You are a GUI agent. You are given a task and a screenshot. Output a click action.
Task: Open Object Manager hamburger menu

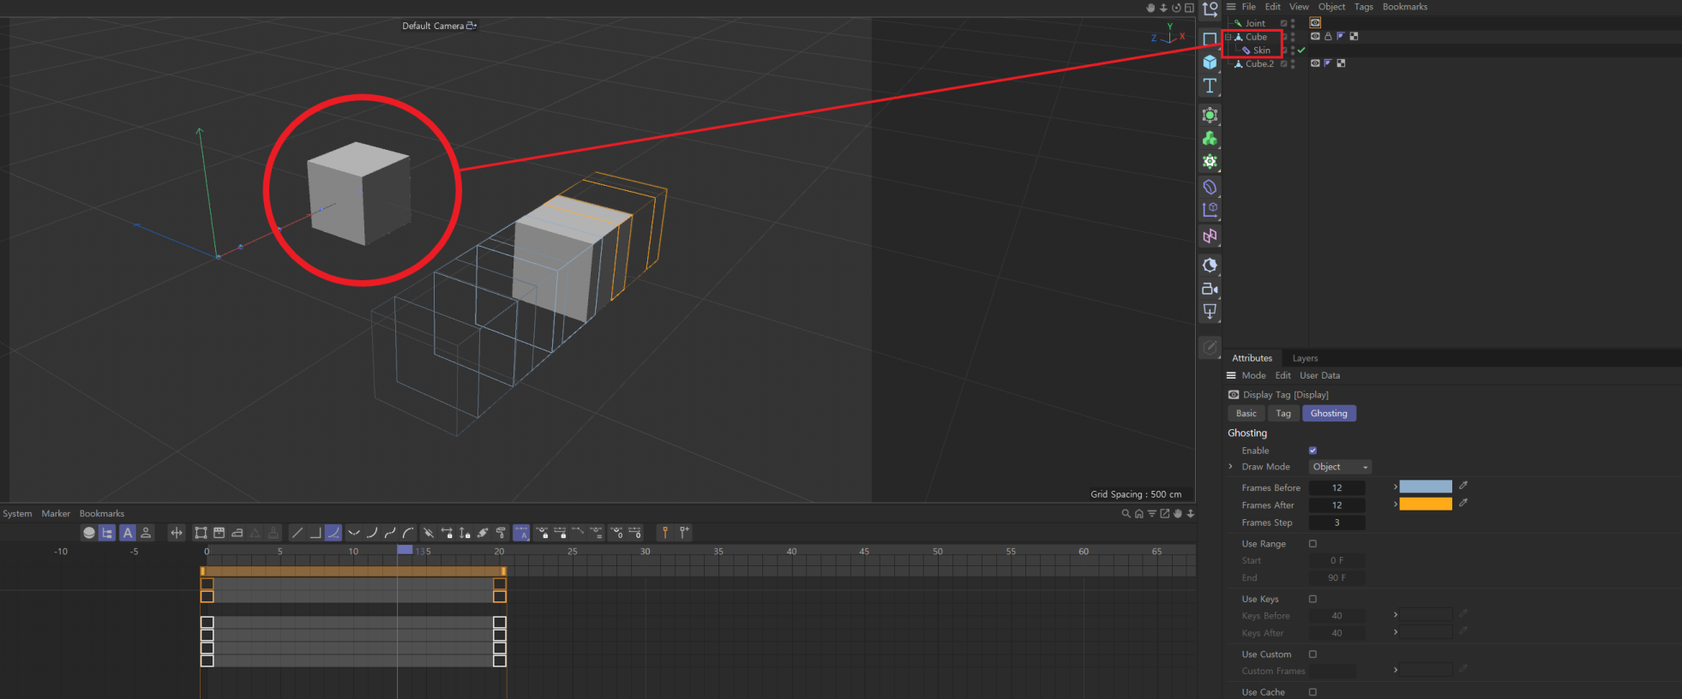(1231, 7)
